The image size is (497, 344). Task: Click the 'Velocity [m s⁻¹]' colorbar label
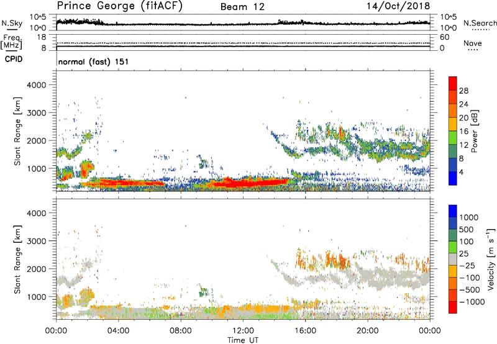click(491, 259)
